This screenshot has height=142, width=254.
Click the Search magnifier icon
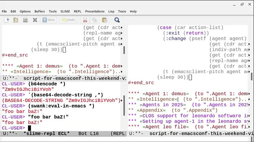pos(117,20)
